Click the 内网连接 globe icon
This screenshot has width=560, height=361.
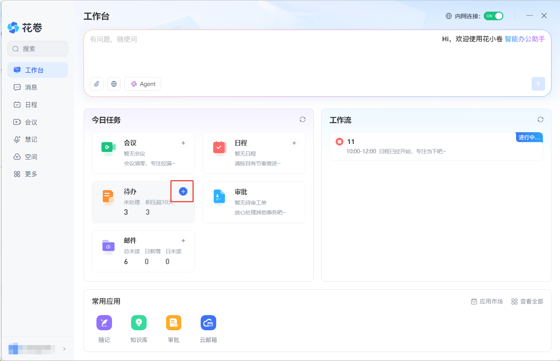[x=449, y=16]
